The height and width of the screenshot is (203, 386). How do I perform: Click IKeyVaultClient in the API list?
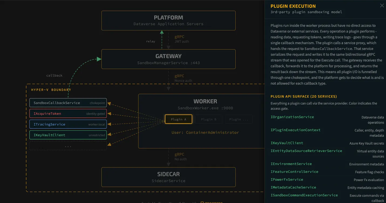pyautogui.click(x=287, y=143)
